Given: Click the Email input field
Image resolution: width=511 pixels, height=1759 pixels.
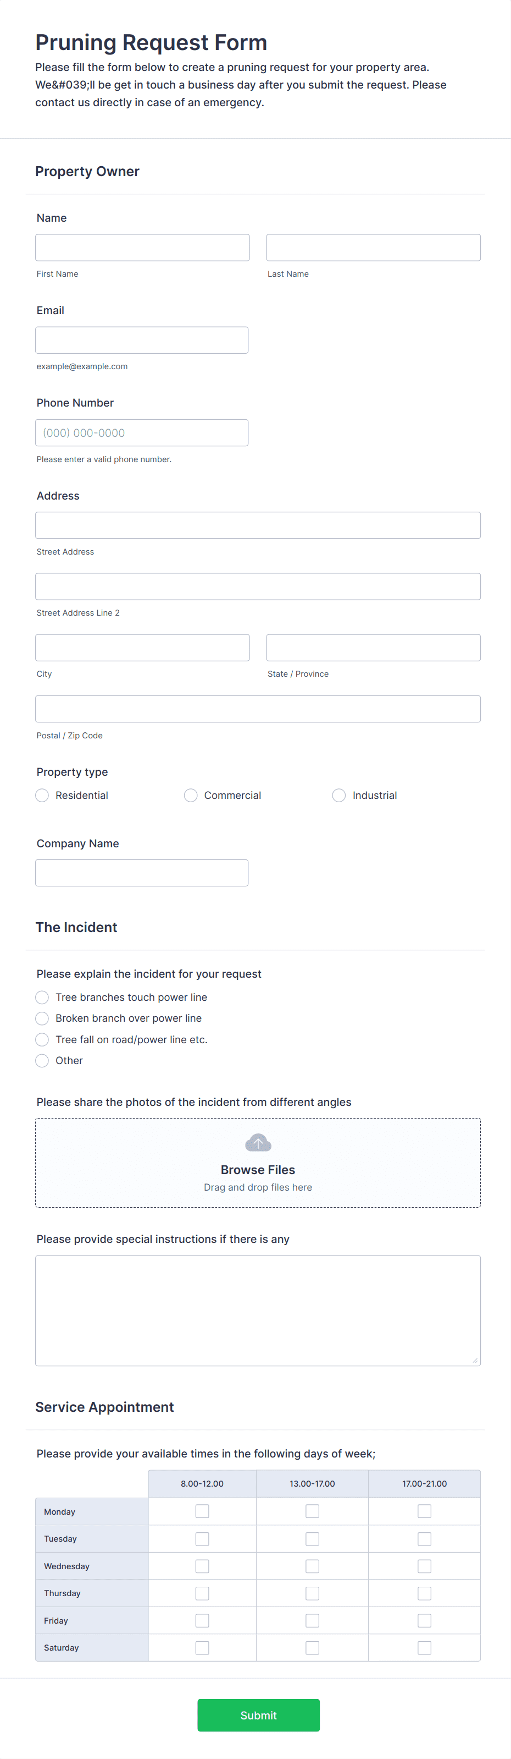Looking at the screenshot, I should (142, 339).
